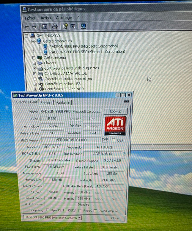Open the Properties help icon with question mark
The height and width of the screenshot is (231, 192).
(x=65, y=26)
